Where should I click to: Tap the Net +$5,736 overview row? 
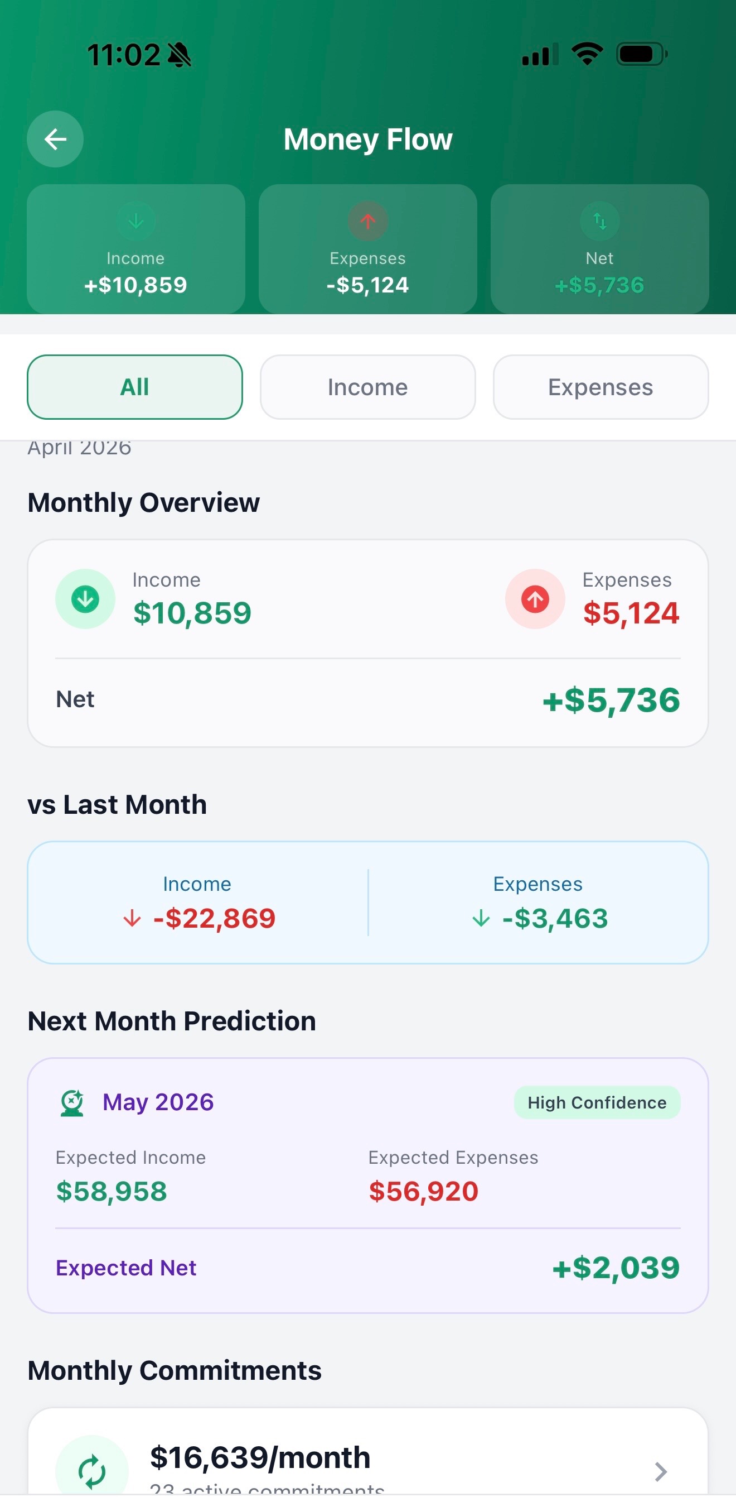tap(367, 700)
